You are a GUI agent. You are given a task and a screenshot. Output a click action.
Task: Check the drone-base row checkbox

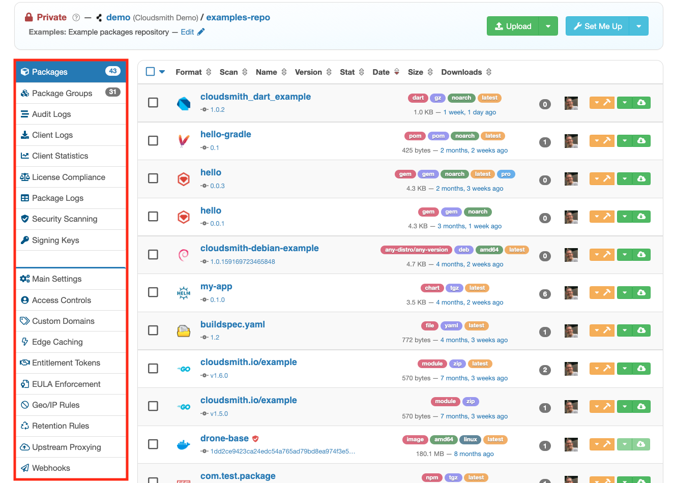click(x=153, y=444)
